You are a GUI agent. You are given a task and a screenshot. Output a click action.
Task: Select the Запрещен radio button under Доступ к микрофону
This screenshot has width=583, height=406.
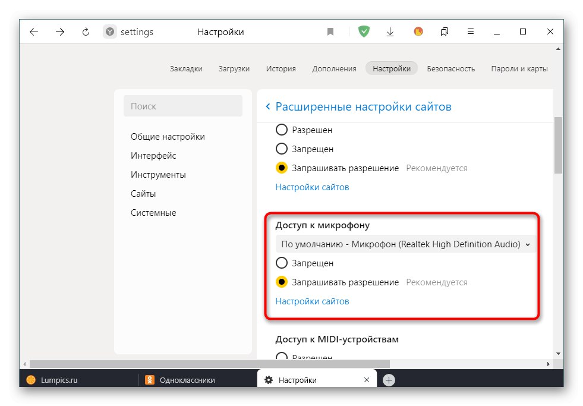282,263
